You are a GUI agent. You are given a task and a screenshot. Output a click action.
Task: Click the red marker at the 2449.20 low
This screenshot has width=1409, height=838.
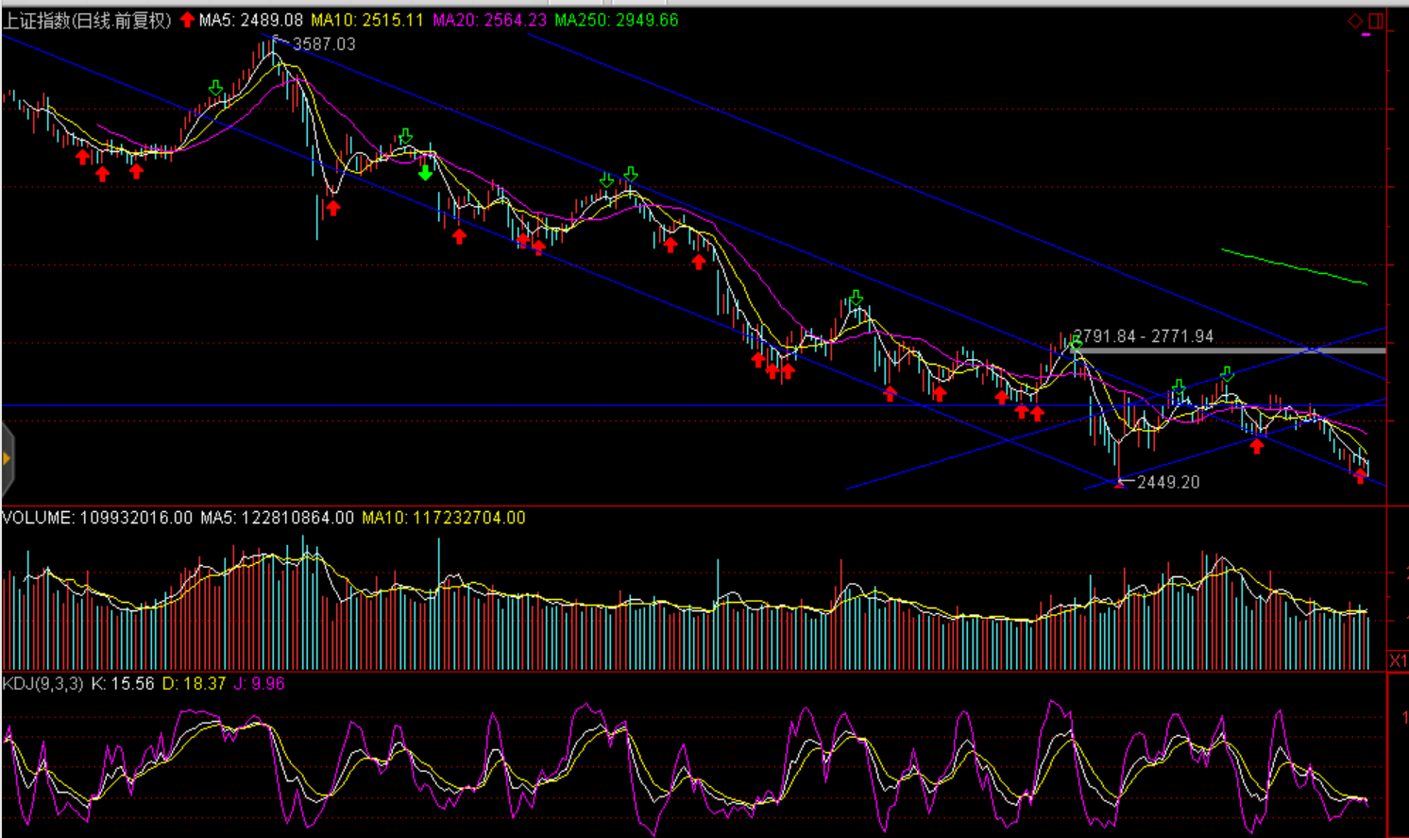click(x=1120, y=483)
